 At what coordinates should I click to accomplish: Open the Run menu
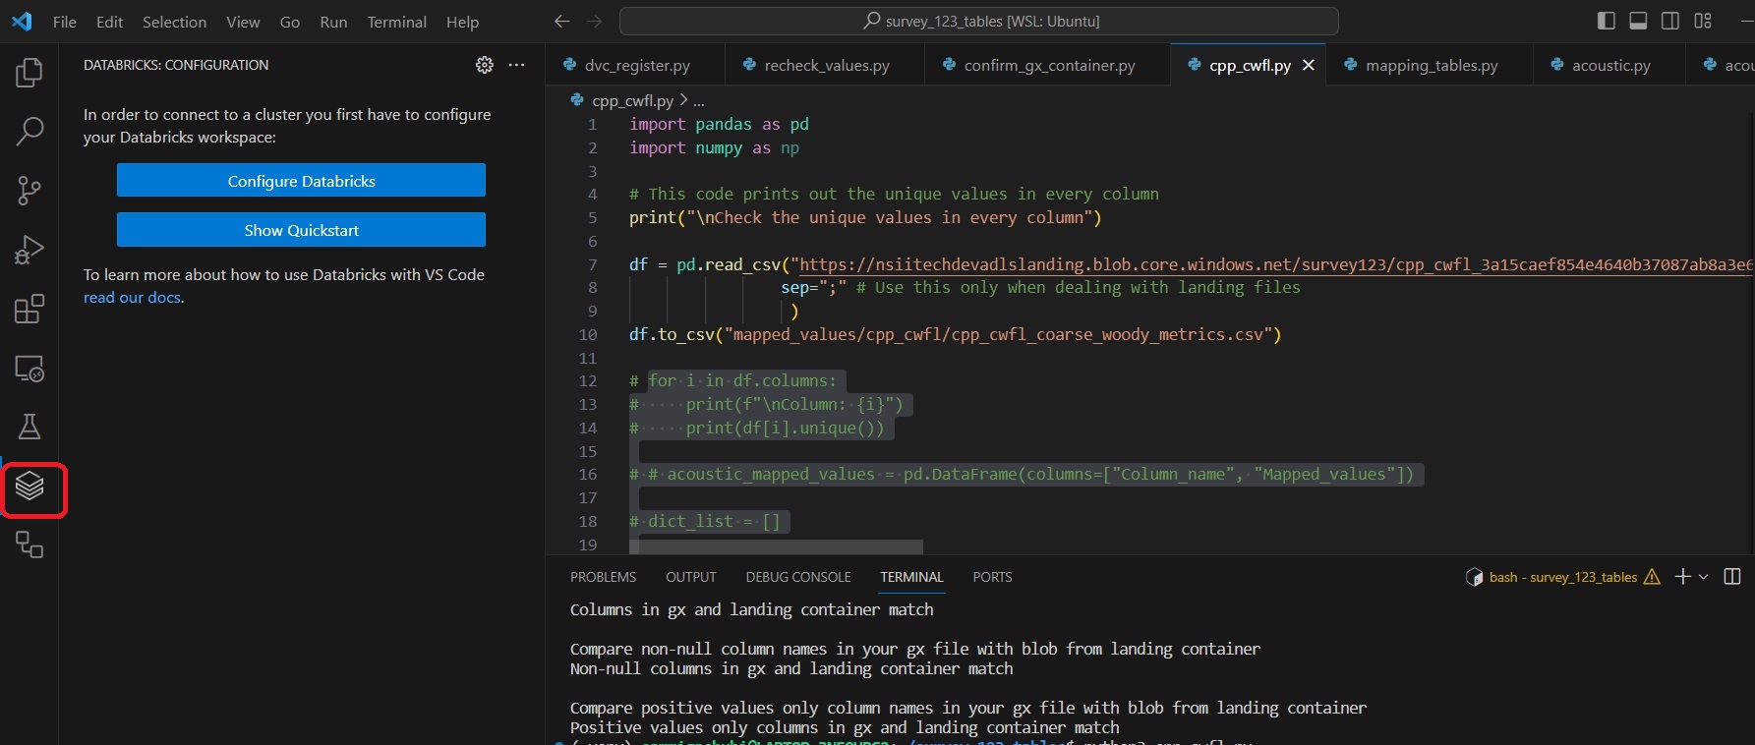click(x=333, y=22)
